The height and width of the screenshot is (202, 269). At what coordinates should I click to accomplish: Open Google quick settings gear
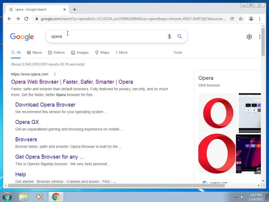(x=249, y=37)
